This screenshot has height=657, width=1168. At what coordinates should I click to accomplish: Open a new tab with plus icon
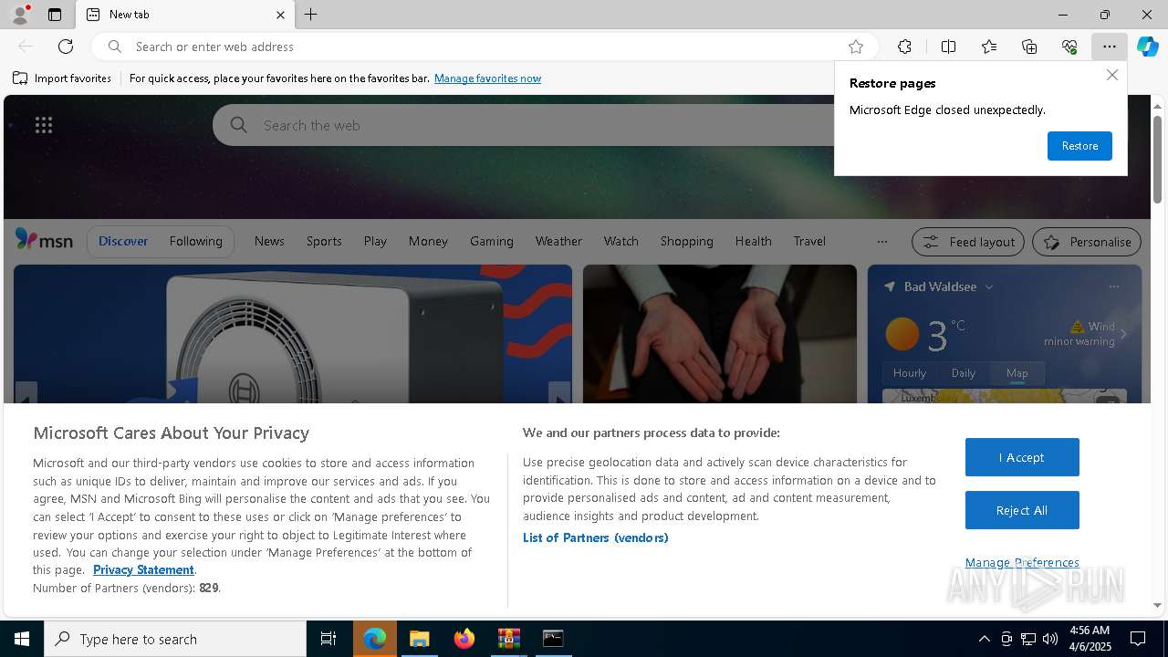click(311, 15)
